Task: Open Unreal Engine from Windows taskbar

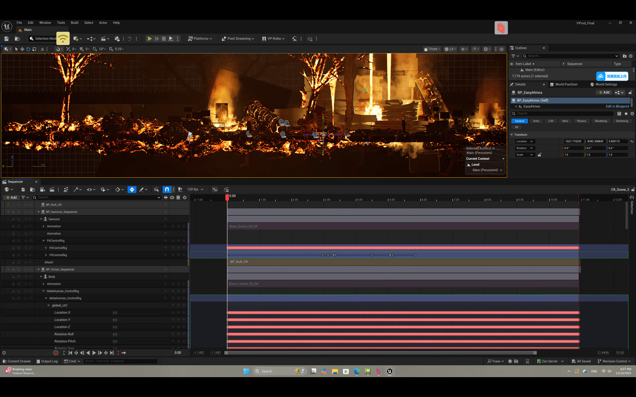Action: (x=390, y=371)
